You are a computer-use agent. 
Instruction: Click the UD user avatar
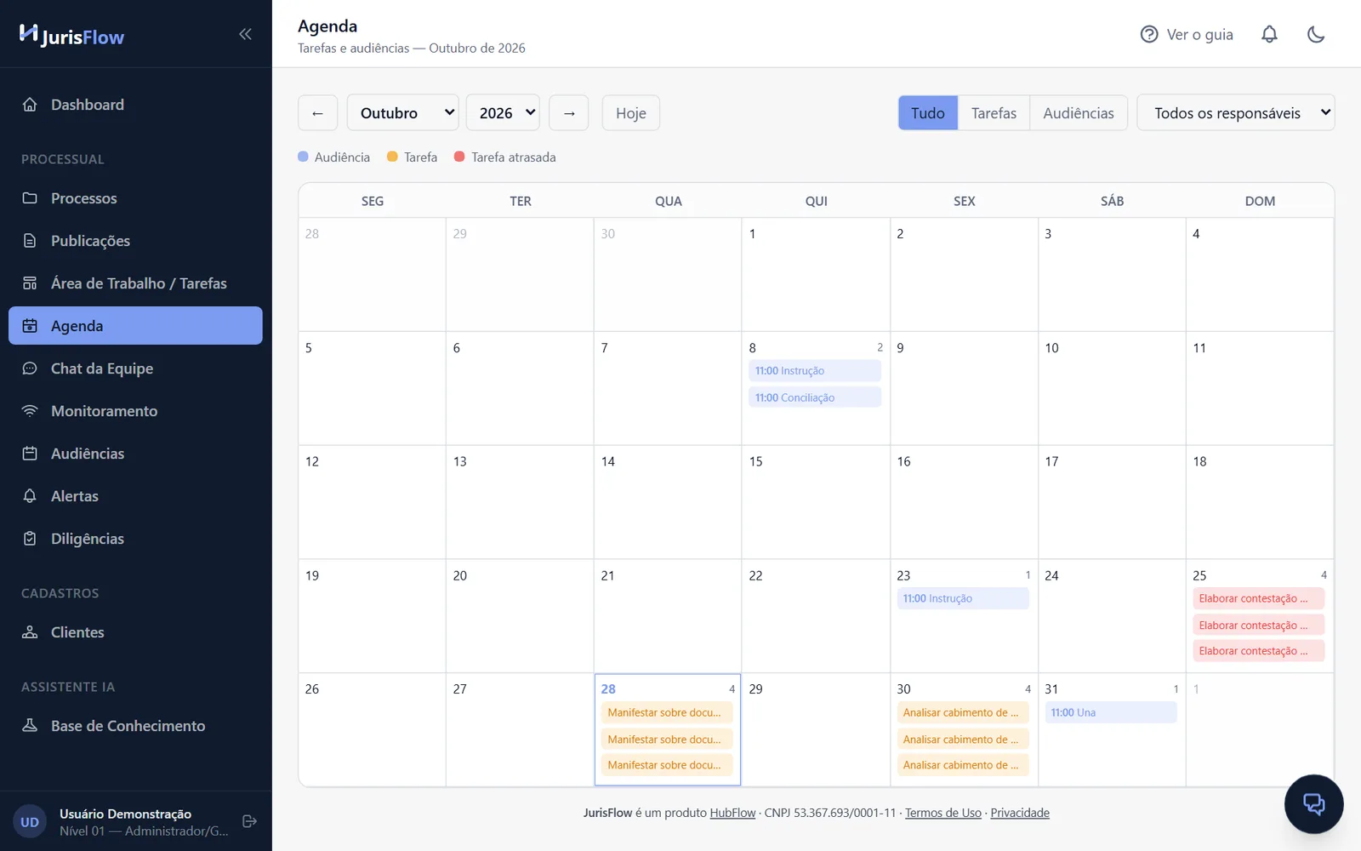[30, 822]
